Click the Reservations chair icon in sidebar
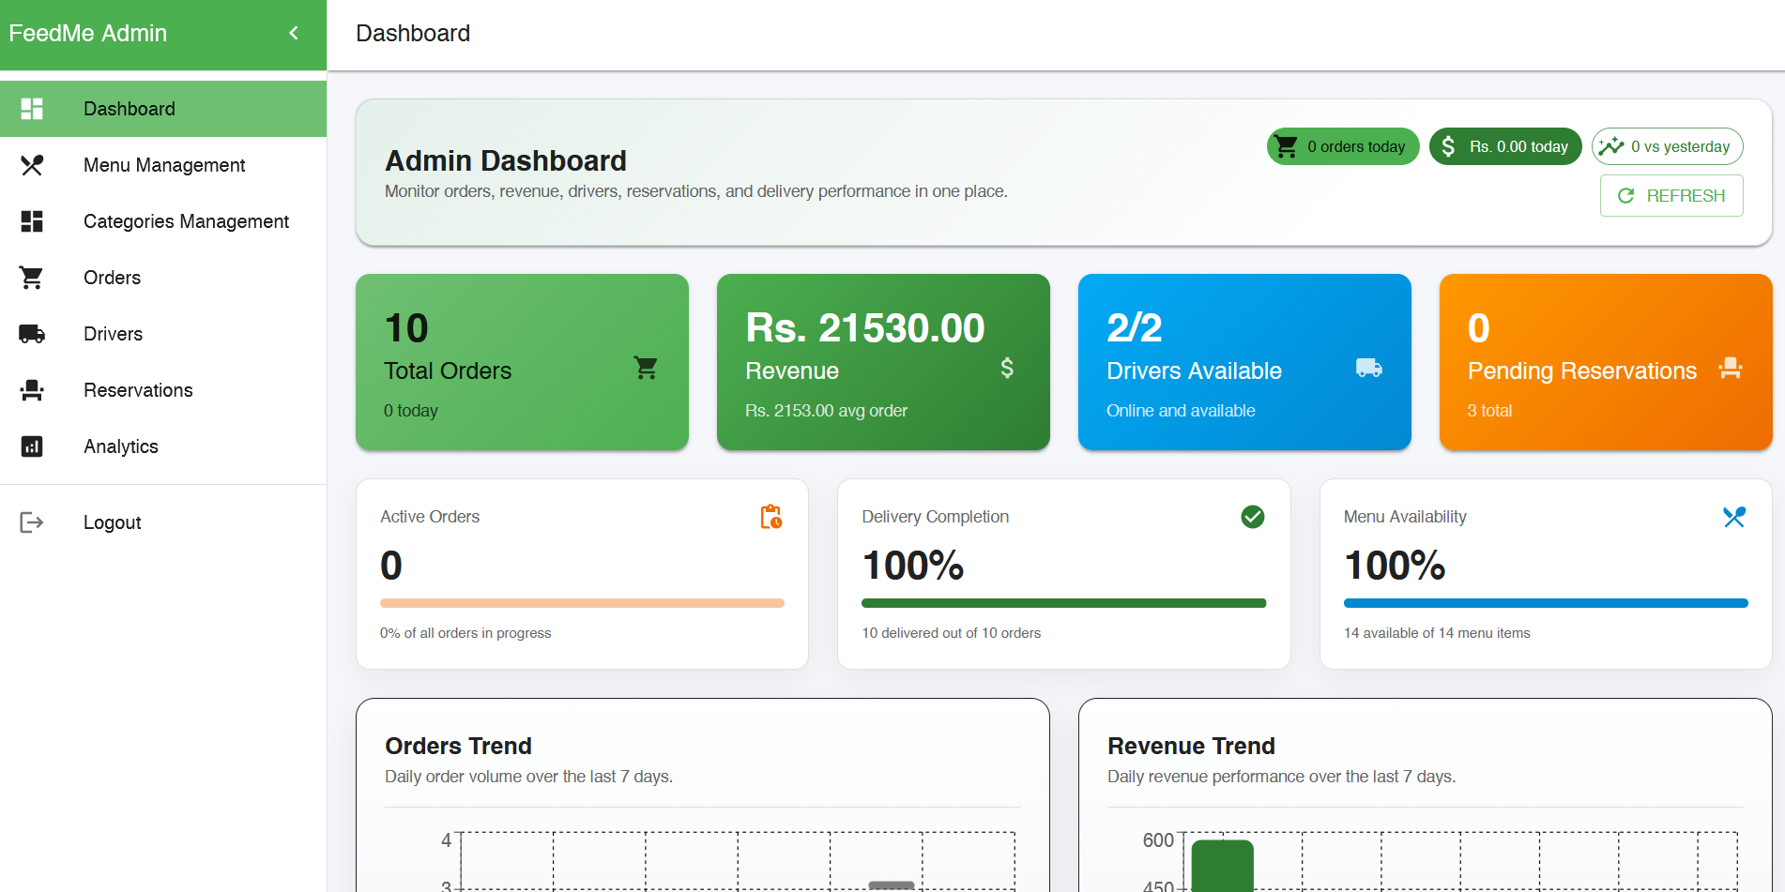This screenshot has height=892, width=1785. (32, 390)
